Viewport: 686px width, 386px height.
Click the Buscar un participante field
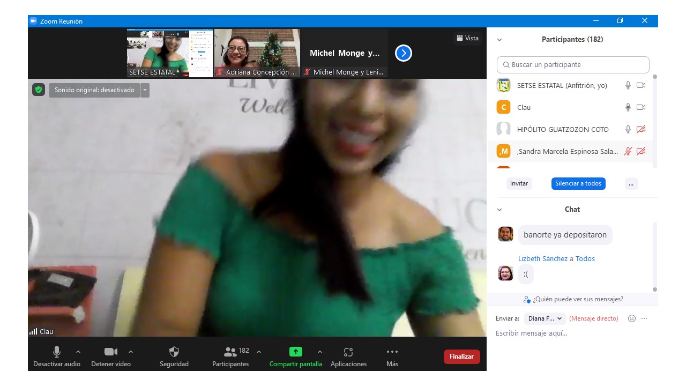coord(573,65)
